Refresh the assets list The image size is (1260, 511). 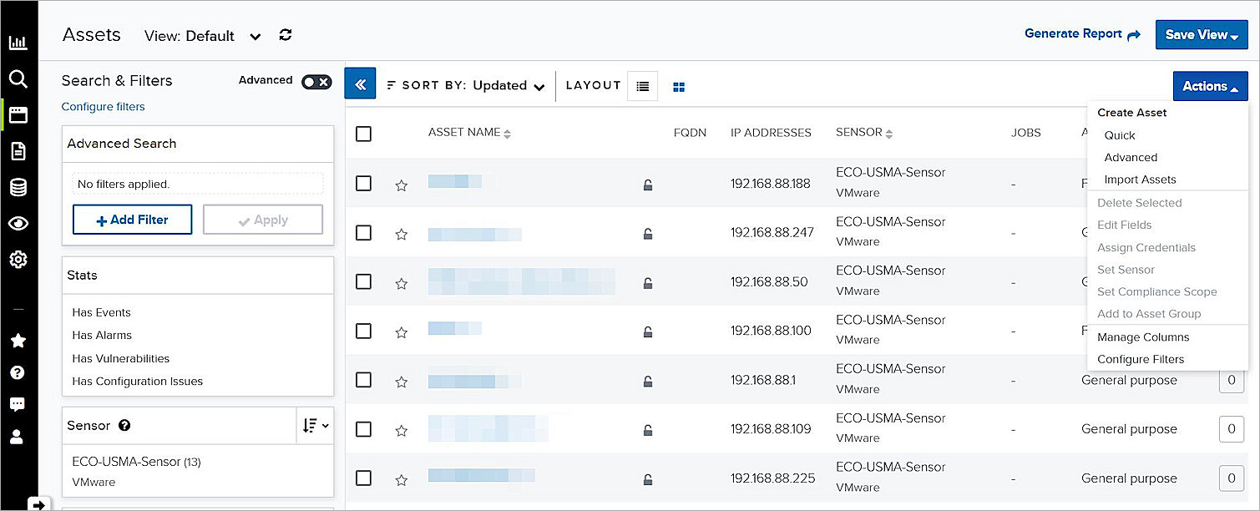point(285,36)
